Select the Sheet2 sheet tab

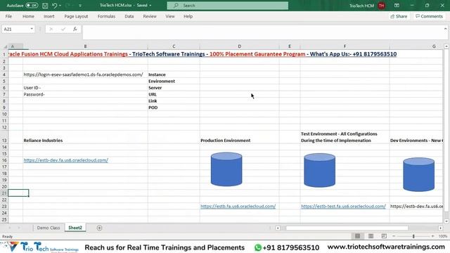pos(75,228)
